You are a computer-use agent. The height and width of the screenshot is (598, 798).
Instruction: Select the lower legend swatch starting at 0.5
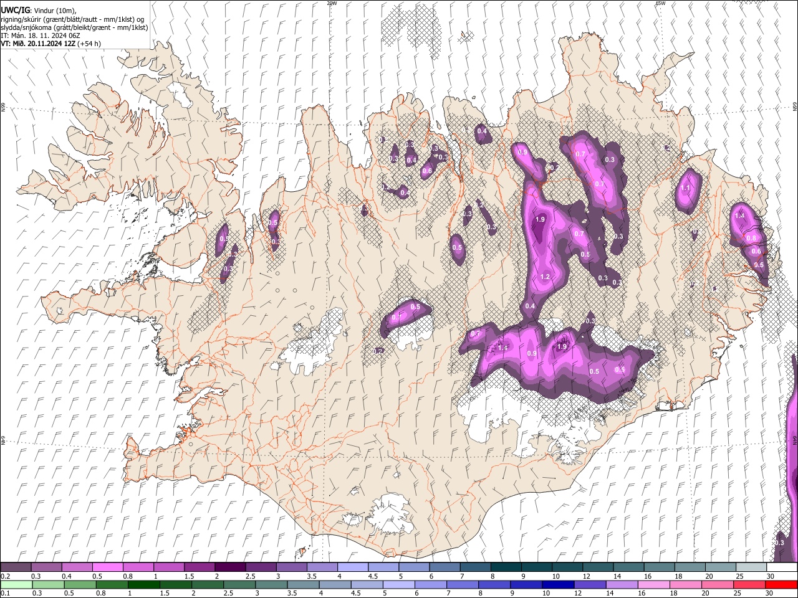point(80,585)
